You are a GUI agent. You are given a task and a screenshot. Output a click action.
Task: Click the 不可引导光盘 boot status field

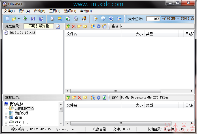[39, 26]
